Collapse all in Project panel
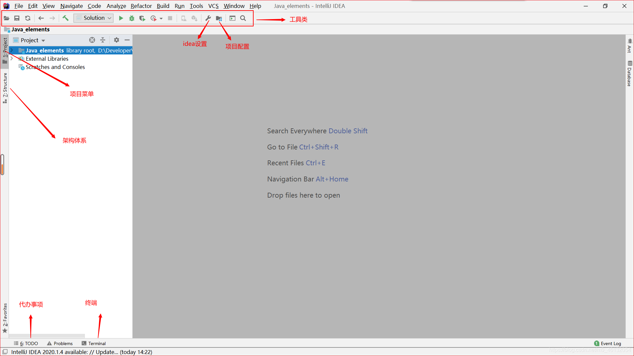 coord(103,40)
